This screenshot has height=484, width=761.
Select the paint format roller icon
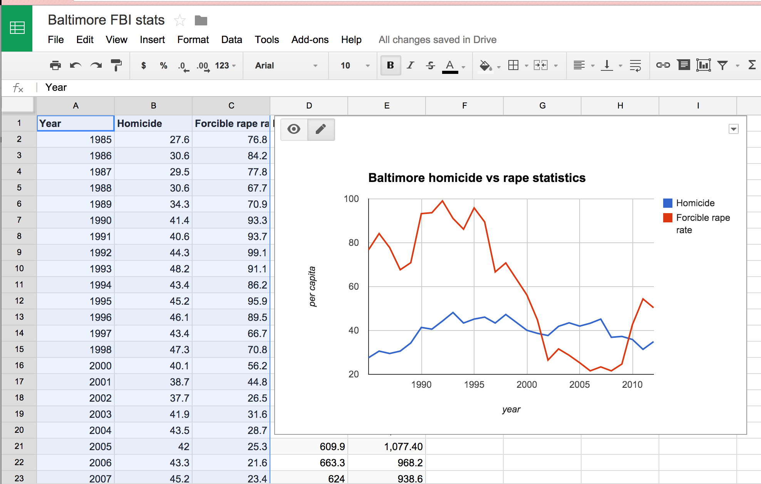[116, 65]
